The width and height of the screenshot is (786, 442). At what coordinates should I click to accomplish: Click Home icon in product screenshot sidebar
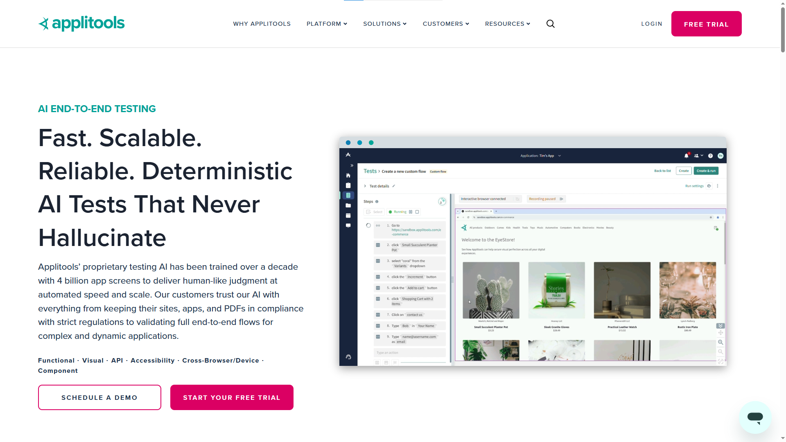click(x=348, y=175)
